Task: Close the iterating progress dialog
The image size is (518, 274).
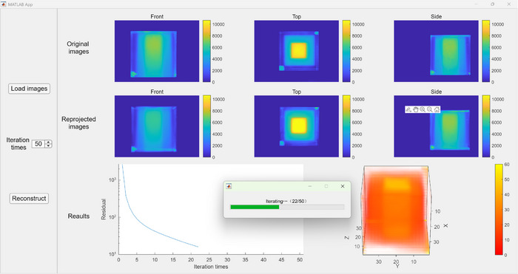Action: (343, 186)
